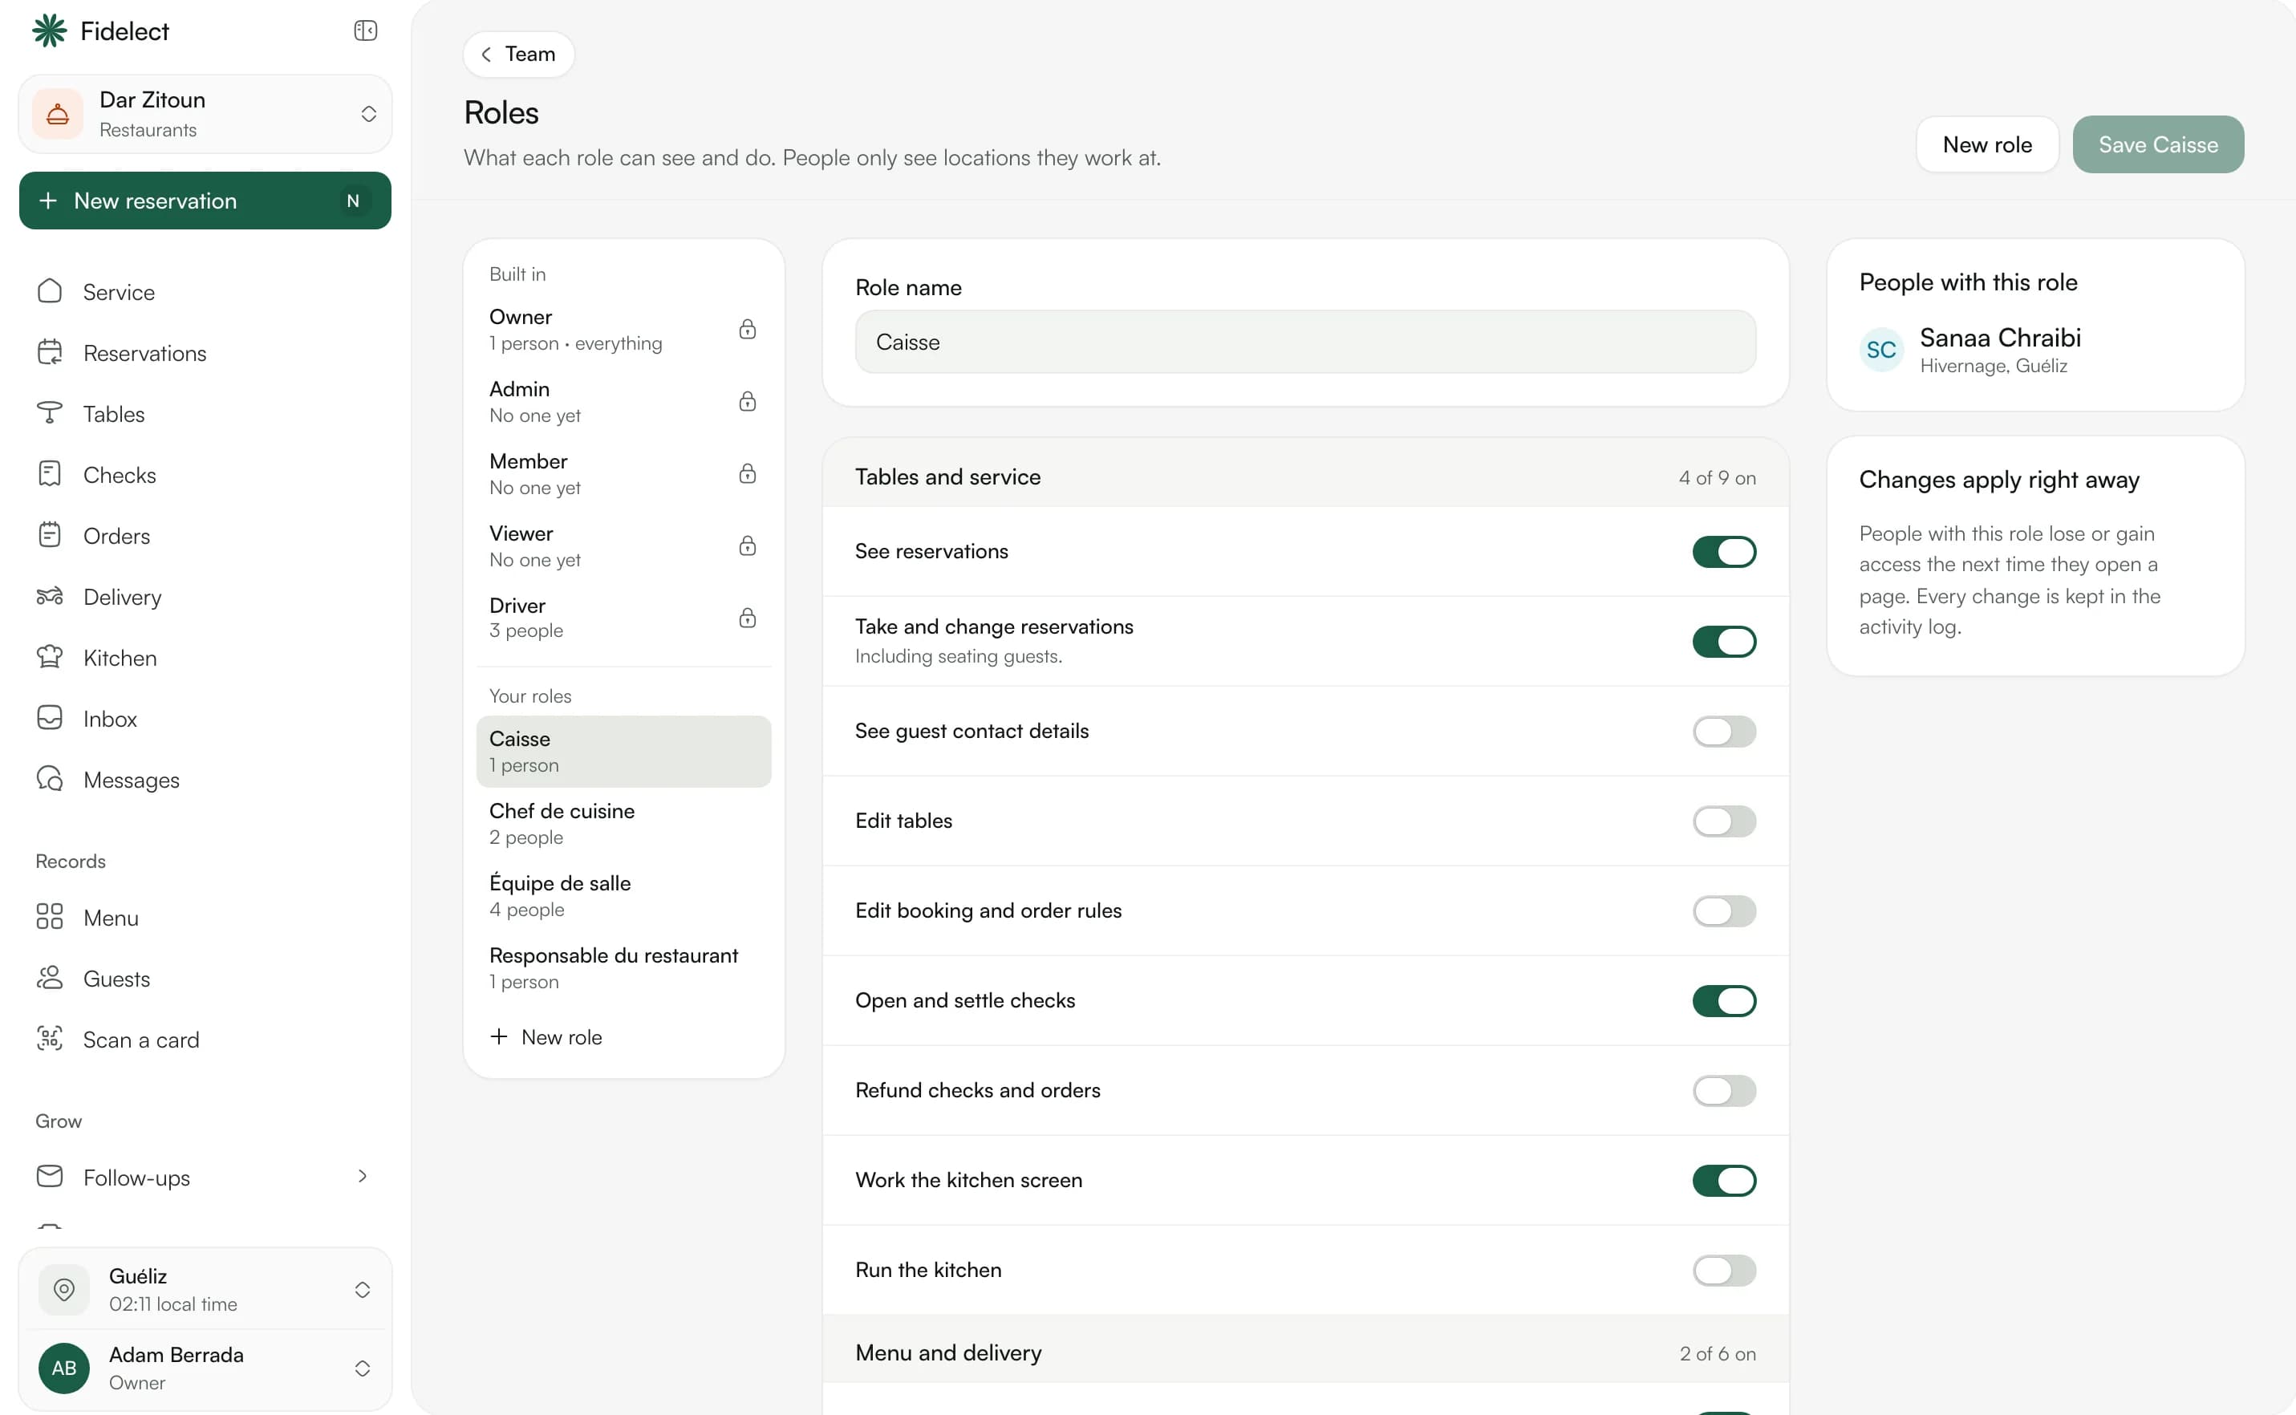Click the Save Caisse button

coord(2157,144)
